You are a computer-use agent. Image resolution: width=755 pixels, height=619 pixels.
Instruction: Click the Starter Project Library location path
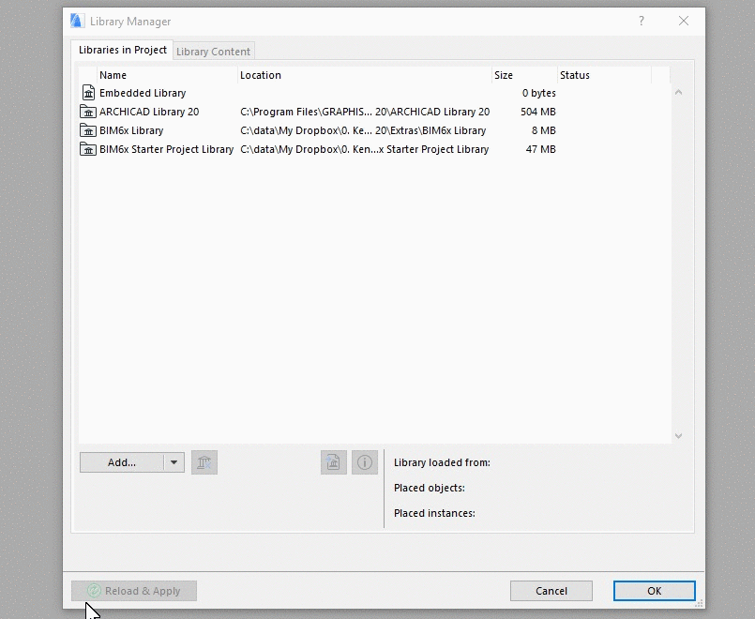click(x=365, y=149)
